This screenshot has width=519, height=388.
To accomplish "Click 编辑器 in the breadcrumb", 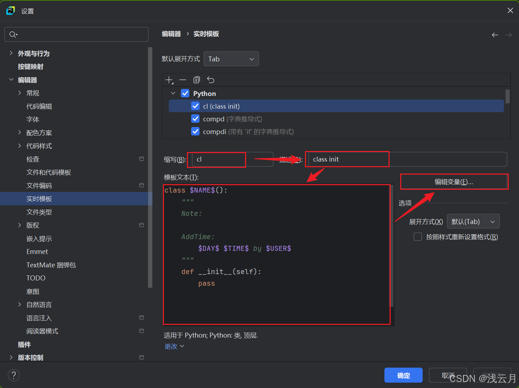I will point(171,34).
